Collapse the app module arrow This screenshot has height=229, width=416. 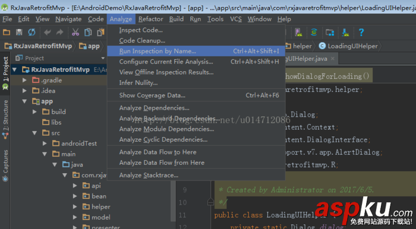[x=24, y=101]
